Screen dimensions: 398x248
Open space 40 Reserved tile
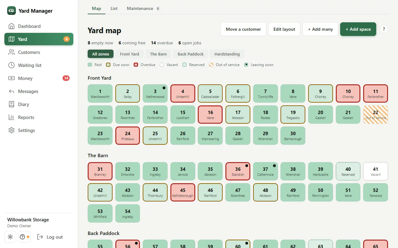click(348, 171)
